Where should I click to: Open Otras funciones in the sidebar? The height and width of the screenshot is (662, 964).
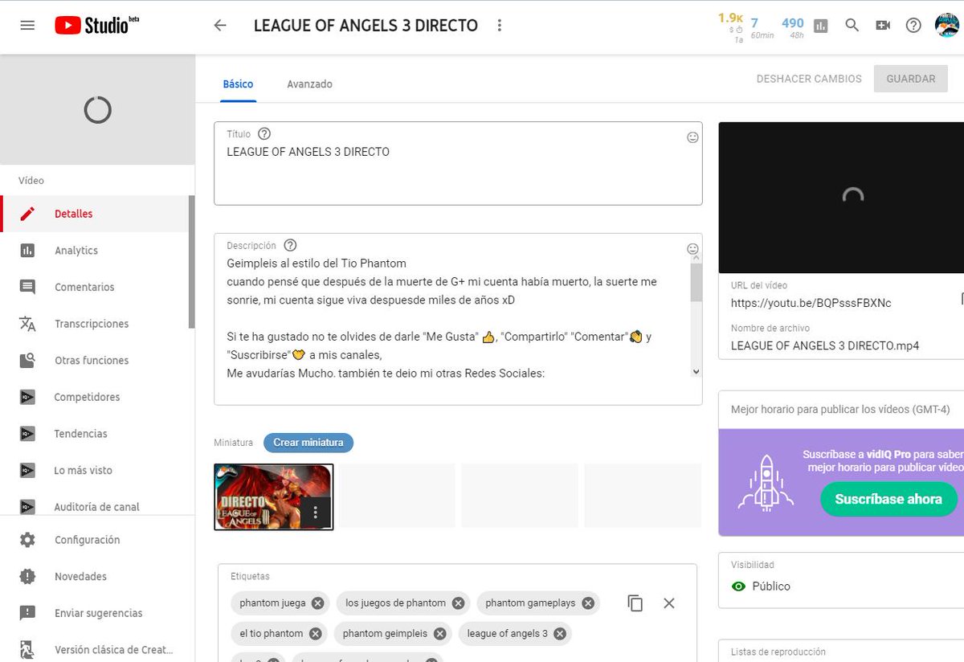coord(95,361)
